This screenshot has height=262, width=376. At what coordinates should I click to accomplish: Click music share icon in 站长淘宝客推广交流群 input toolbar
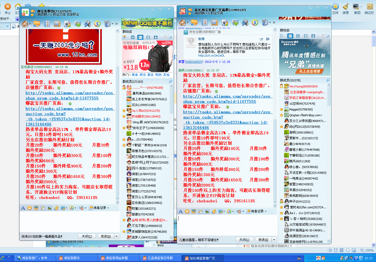point(214,211)
